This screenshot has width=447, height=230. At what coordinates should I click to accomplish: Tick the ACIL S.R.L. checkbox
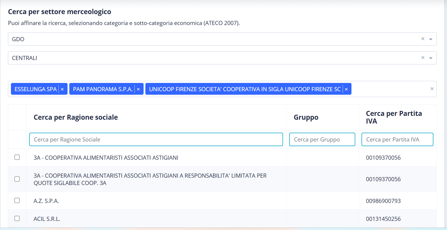click(x=17, y=218)
